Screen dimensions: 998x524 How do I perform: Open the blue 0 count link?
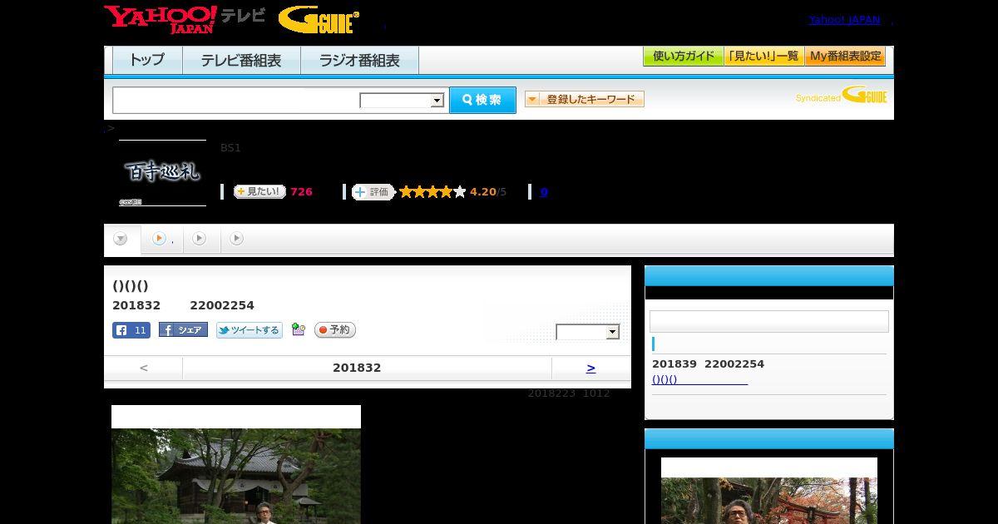coord(544,192)
